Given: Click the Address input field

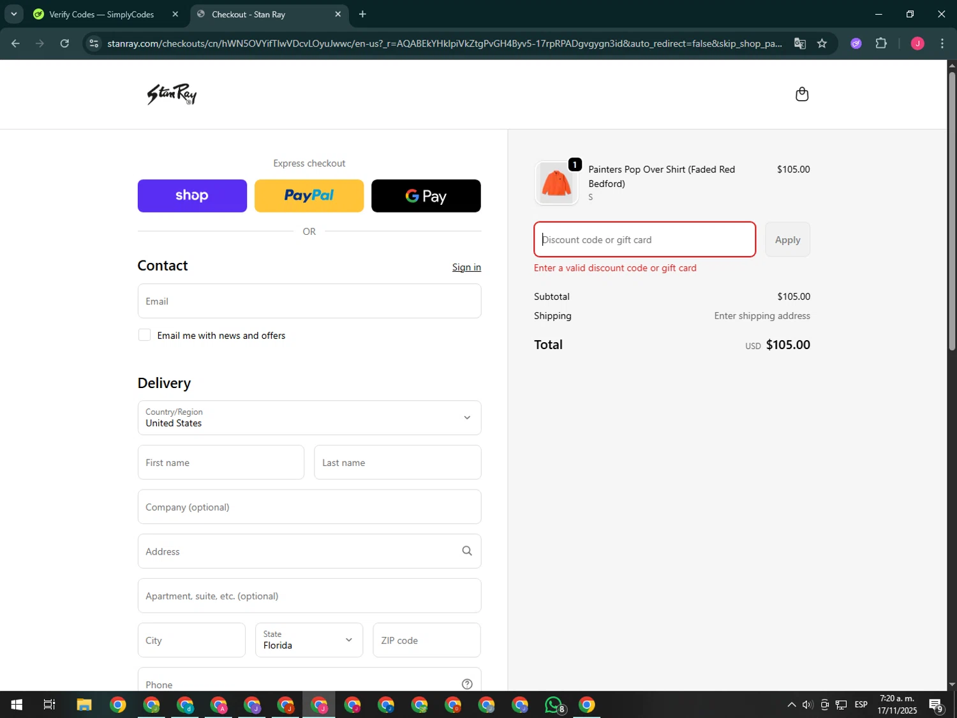Looking at the screenshot, I should 309,551.
